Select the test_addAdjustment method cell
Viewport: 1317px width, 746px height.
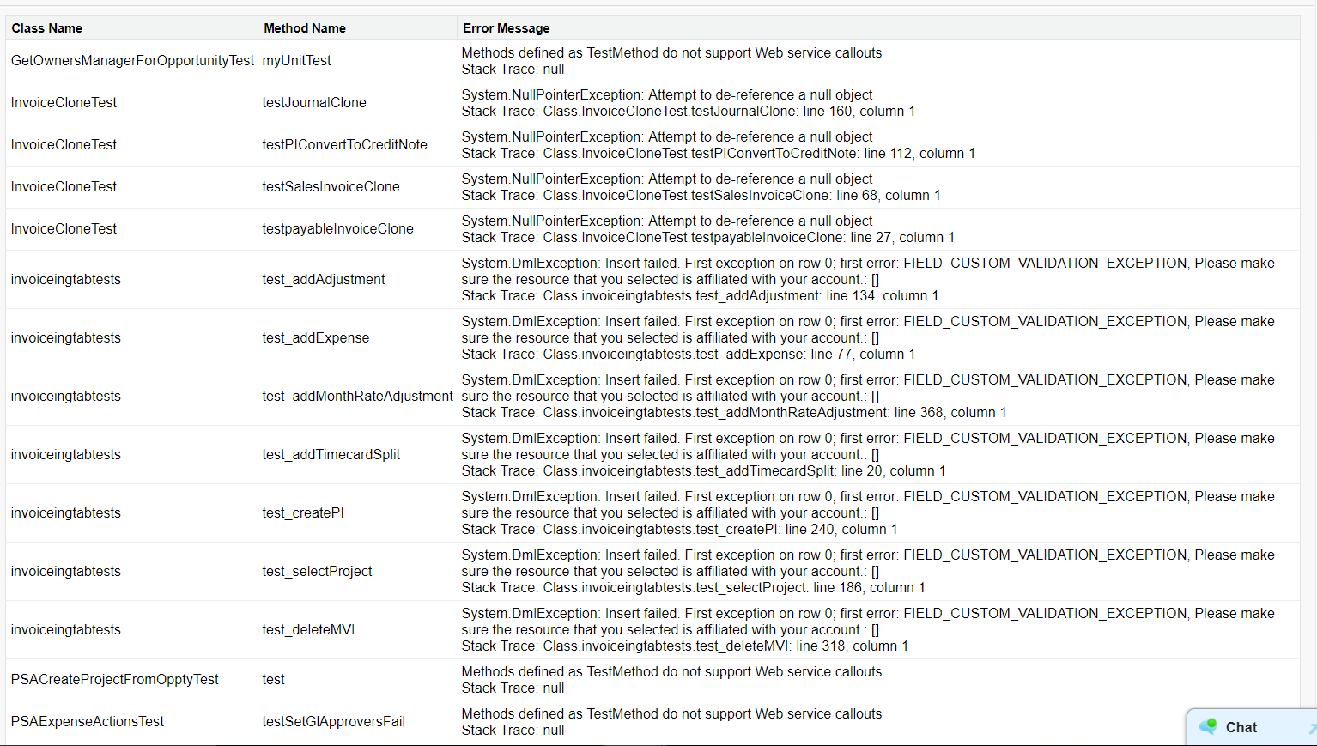(x=324, y=279)
